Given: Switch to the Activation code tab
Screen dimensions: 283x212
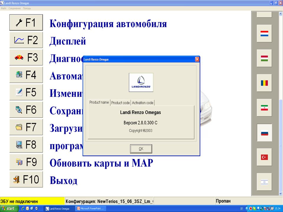Looking at the screenshot, I should pos(143,103).
